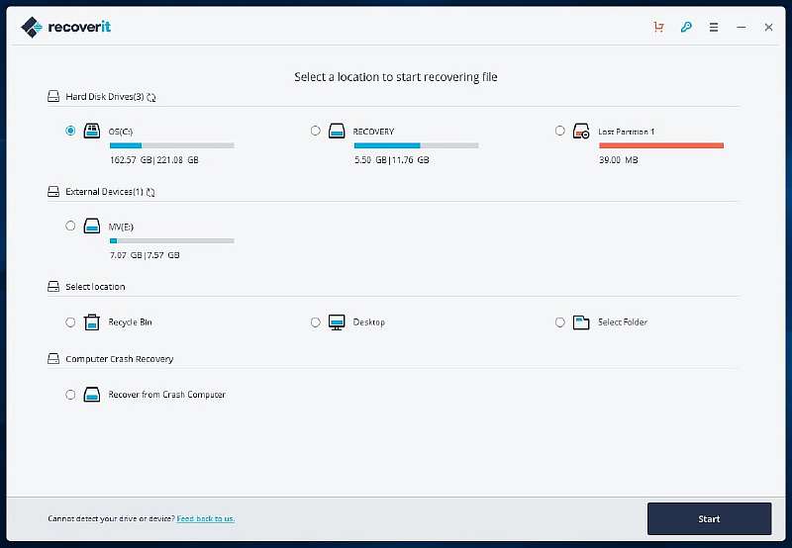Open the Feed back to us link
The height and width of the screenshot is (548, 792).
coord(206,518)
